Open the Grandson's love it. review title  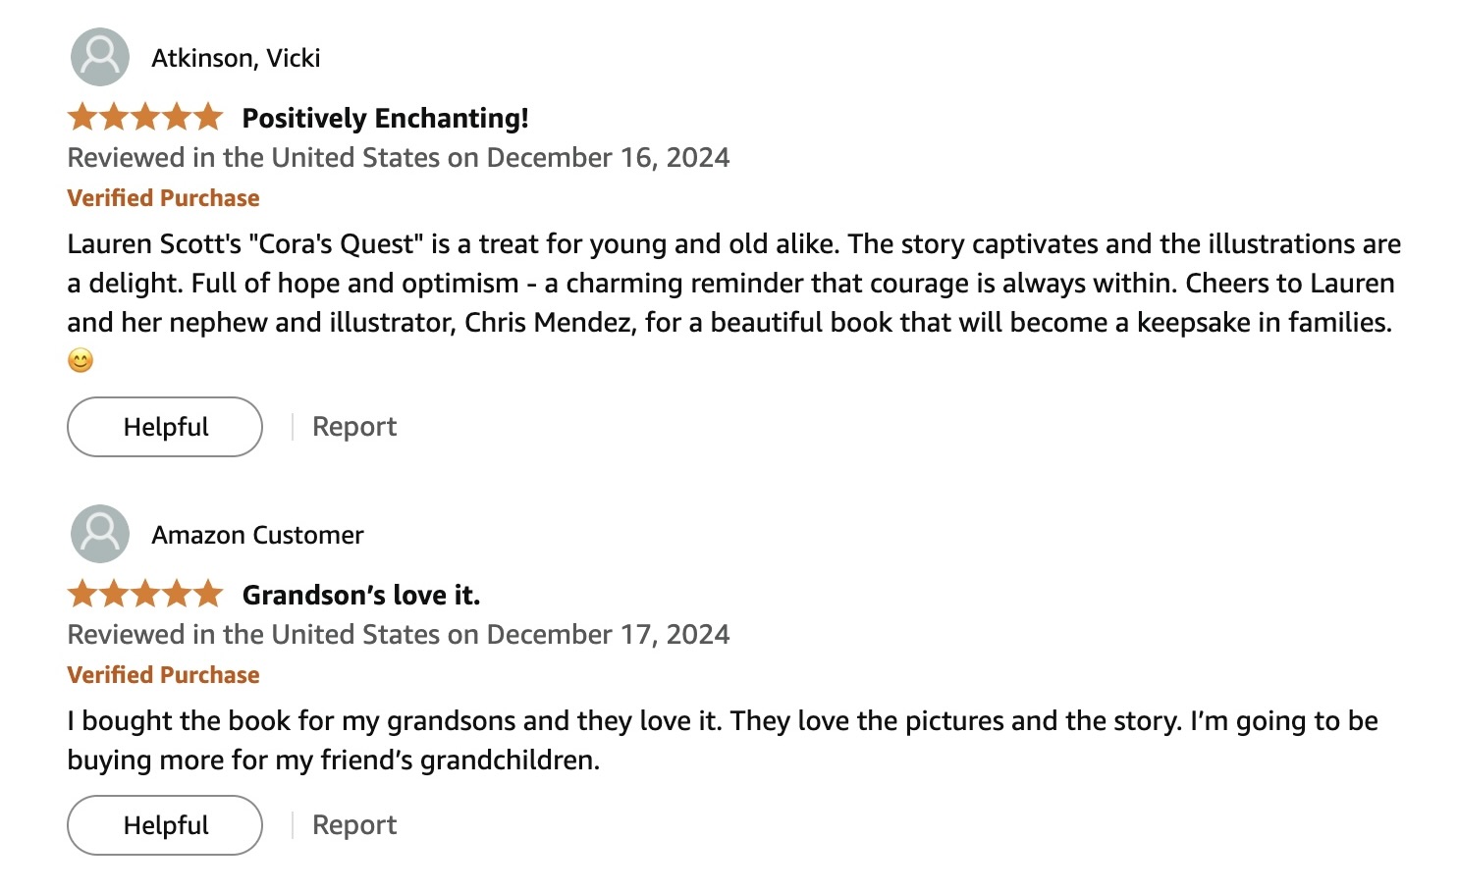tap(360, 595)
